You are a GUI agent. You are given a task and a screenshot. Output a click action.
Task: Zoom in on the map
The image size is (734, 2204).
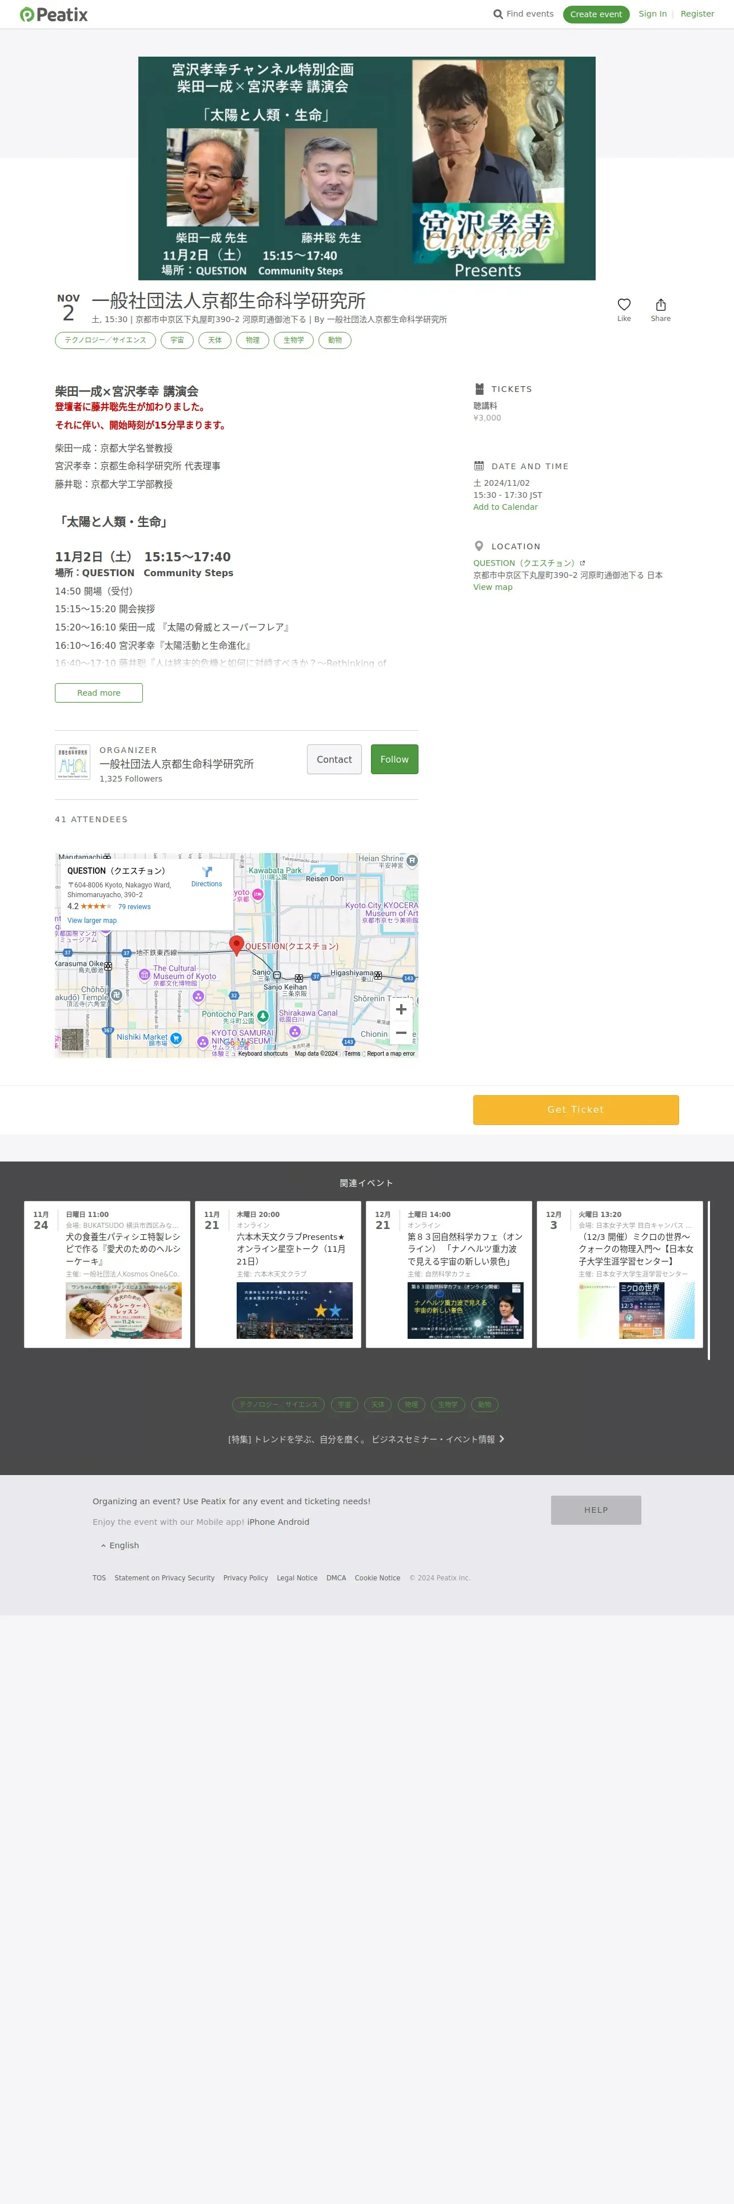(x=401, y=1010)
